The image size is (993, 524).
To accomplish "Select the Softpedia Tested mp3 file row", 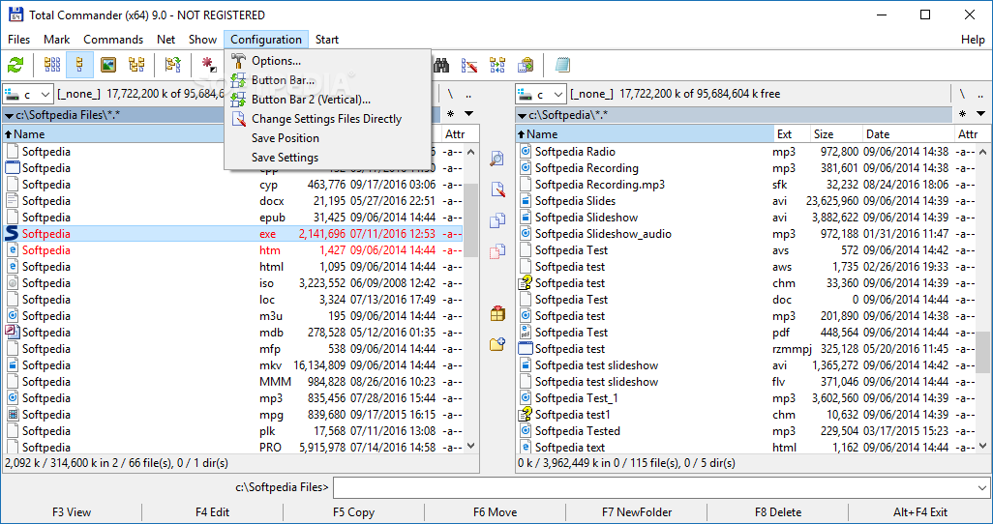I will click(x=746, y=431).
